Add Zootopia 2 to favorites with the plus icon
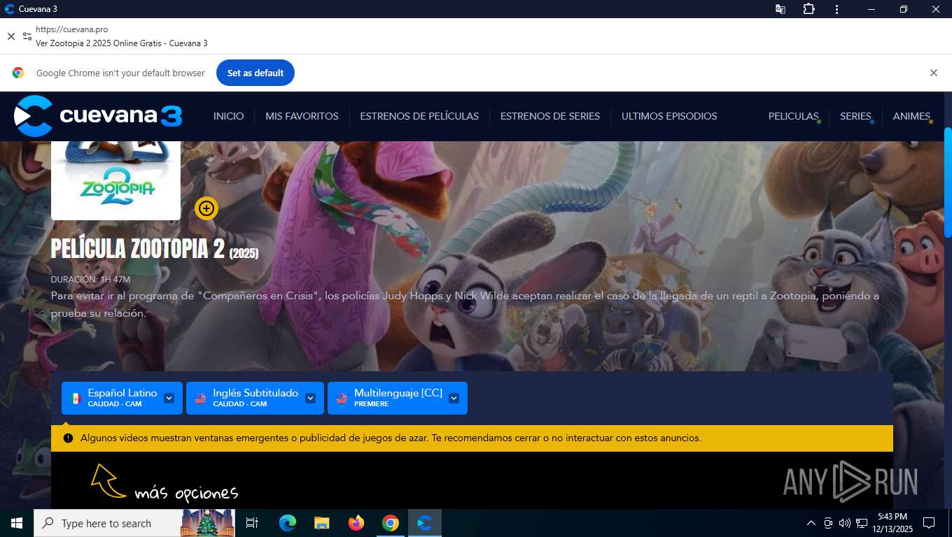The height and width of the screenshot is (537, 952). tap(206, 208)
